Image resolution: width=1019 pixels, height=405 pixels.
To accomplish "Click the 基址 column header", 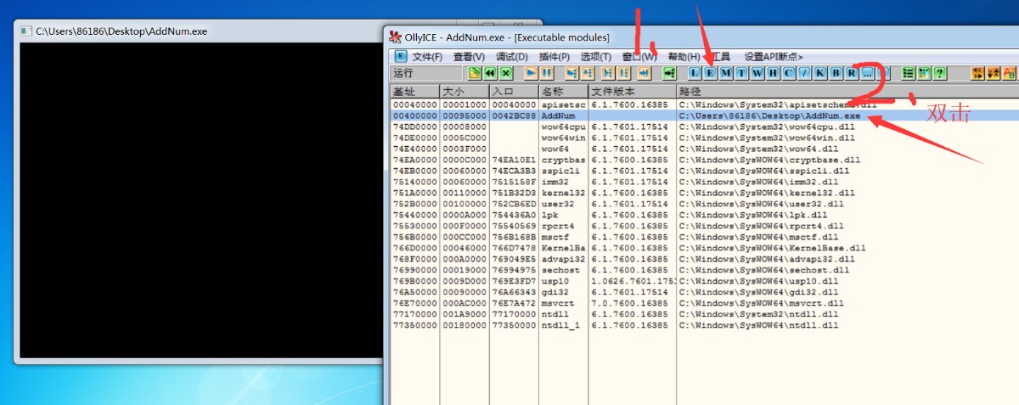I will click(414, 91).
